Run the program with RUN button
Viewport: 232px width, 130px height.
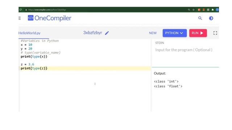click(198, 33)
